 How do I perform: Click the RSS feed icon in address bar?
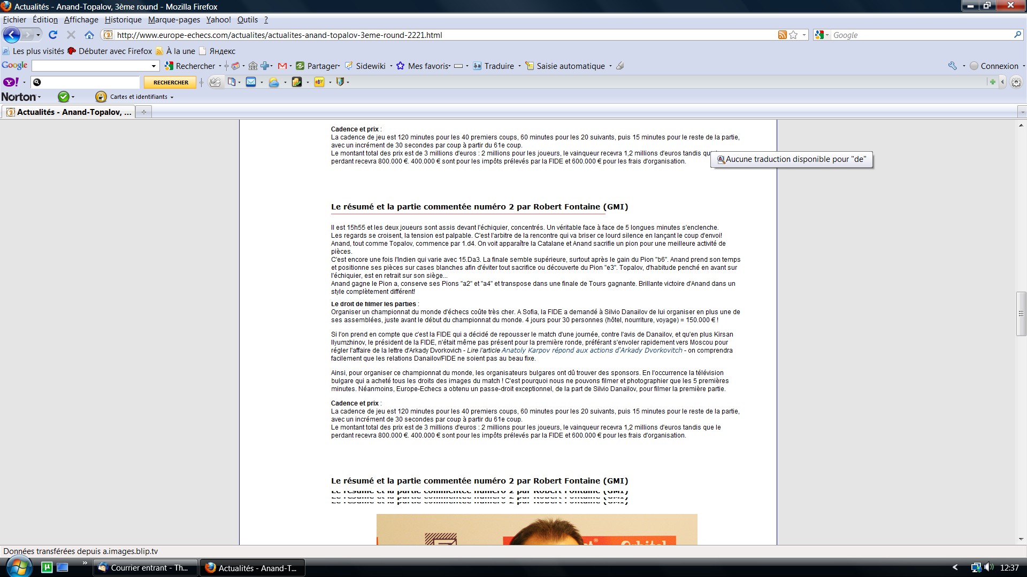(x=782, y=35)
